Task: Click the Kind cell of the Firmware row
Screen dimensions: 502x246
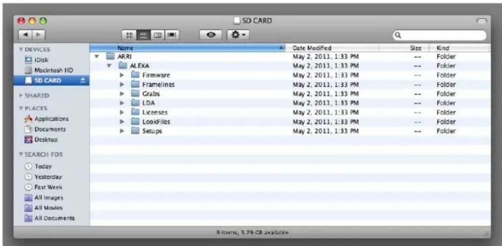Action: pyautogui.click(x=446, y=75)
